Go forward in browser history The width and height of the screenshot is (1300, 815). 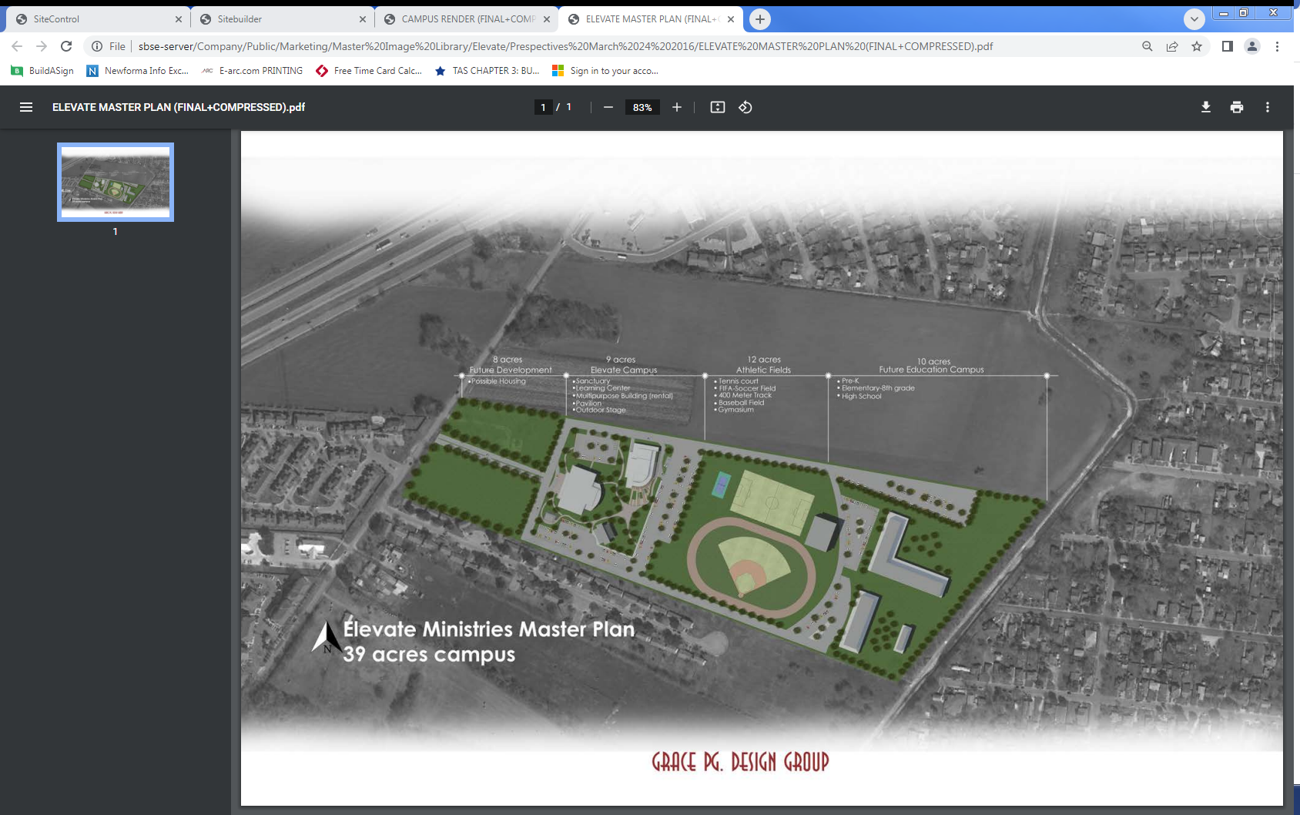[42, 46]
